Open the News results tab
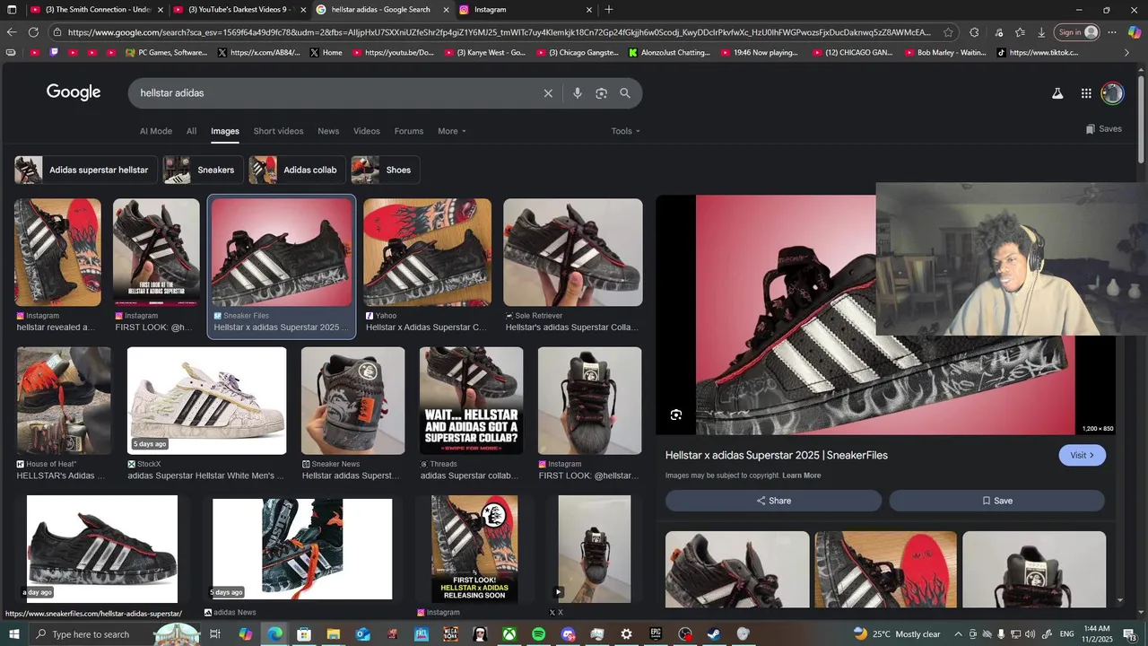Viewport: 1148px width, 646px height. pyautogui.click(x=328, y=131)
